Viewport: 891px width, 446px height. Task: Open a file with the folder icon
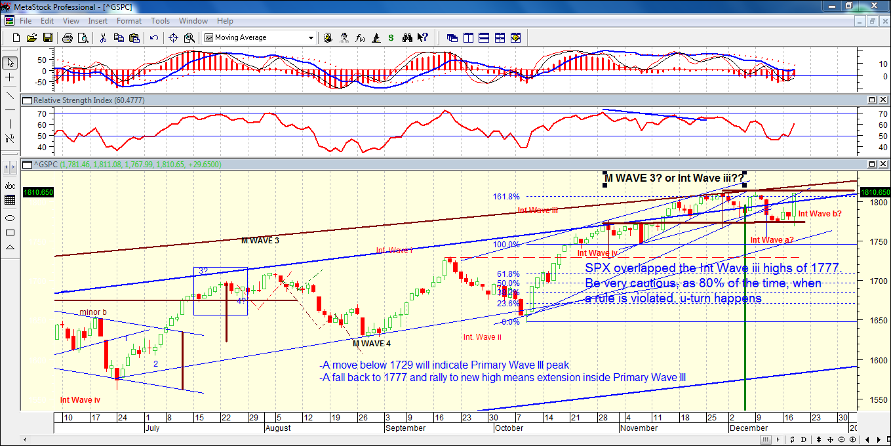31,38
